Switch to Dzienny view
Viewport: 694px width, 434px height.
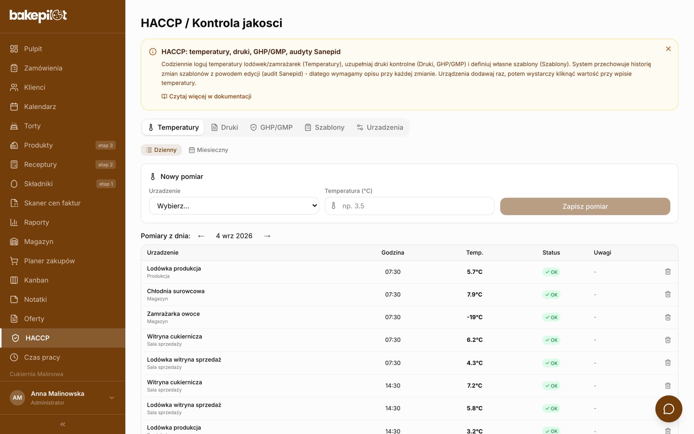pyautogui.click(x=161, y=150)
